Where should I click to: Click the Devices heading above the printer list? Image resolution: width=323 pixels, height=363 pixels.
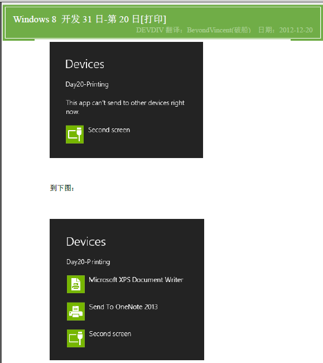point(86,242)
